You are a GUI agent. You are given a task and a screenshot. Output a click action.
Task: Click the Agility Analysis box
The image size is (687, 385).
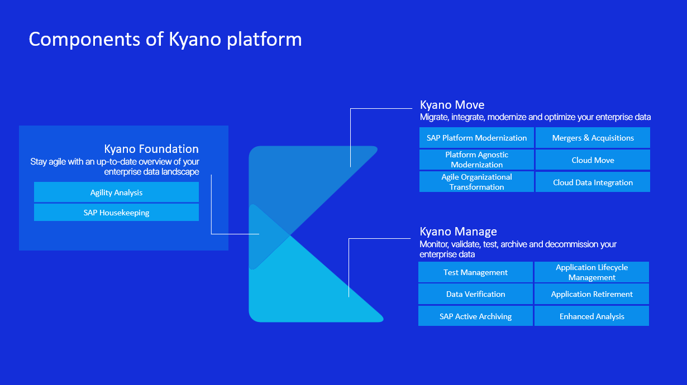click(x=116, y=192)
